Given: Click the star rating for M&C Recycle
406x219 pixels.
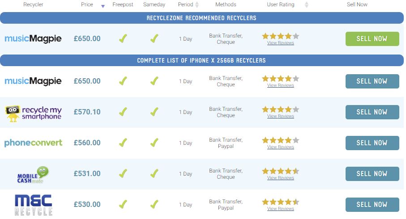Looking at the screenshot, I should point(280,202).
